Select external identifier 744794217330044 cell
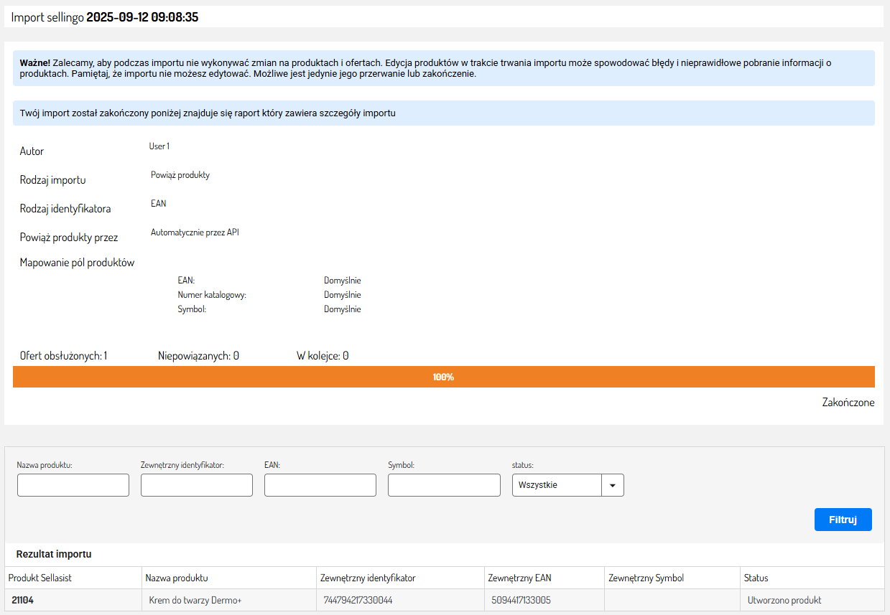 (358, 600)
